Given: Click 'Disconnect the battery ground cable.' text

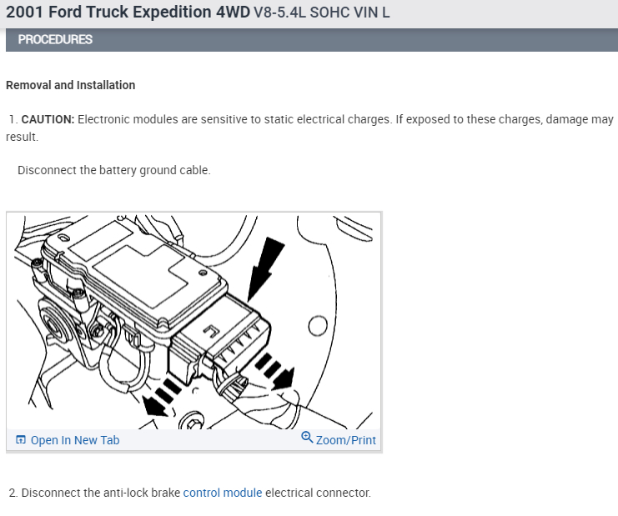Looking at the screenshot, I should (114, 170).
